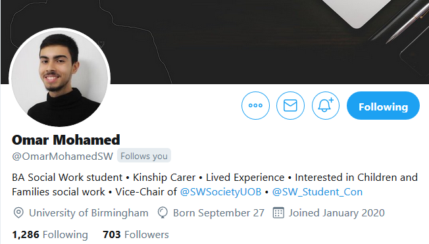Open the three-dot more options menu

[255, 106]
